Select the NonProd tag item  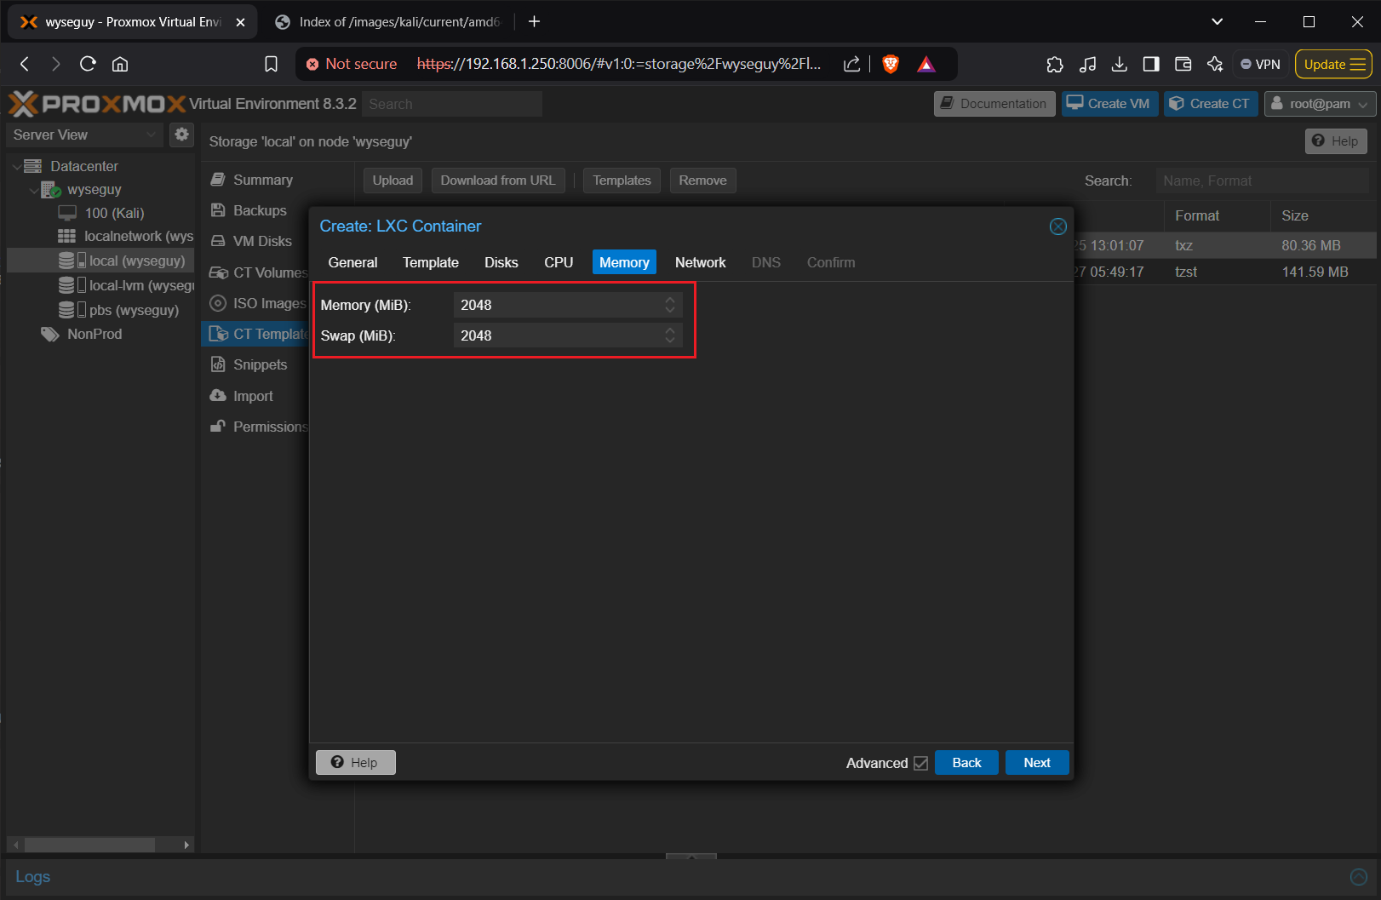[82, 334]
